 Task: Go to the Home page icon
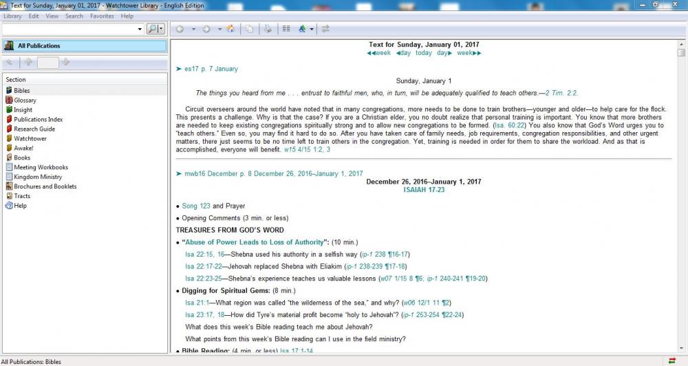click(230, 29)
